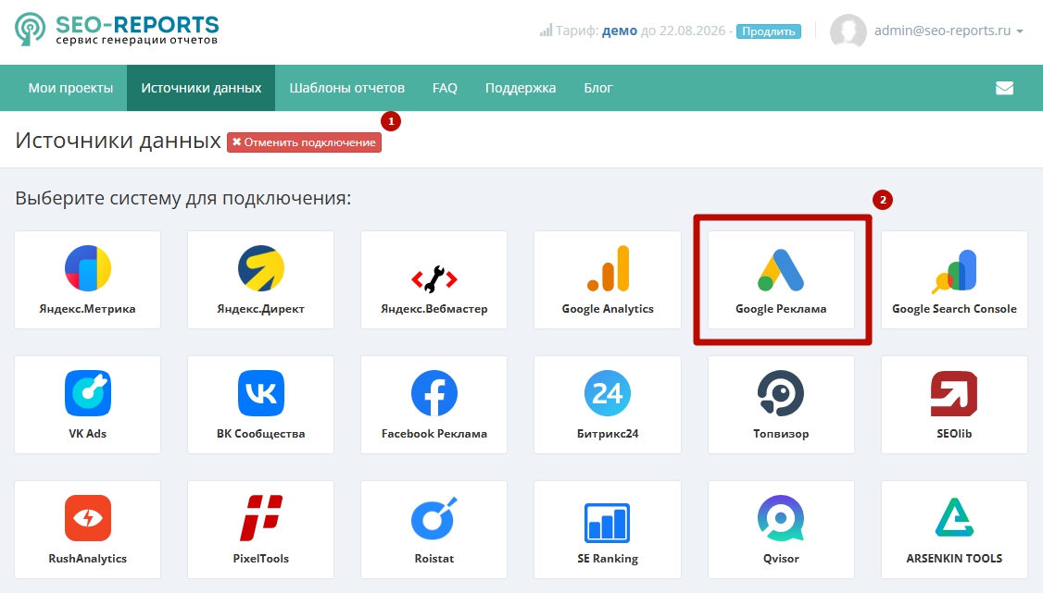Open ВК Сообщества connector
Viewport: 1043px width, 593px height.
coord(261,404)
